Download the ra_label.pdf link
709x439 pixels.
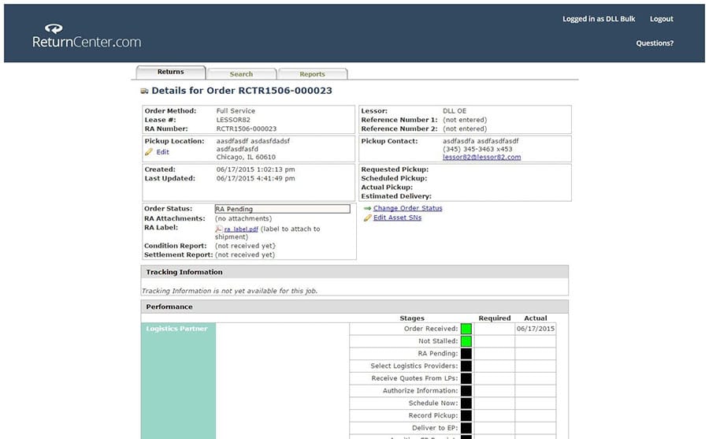coord(241,229)
